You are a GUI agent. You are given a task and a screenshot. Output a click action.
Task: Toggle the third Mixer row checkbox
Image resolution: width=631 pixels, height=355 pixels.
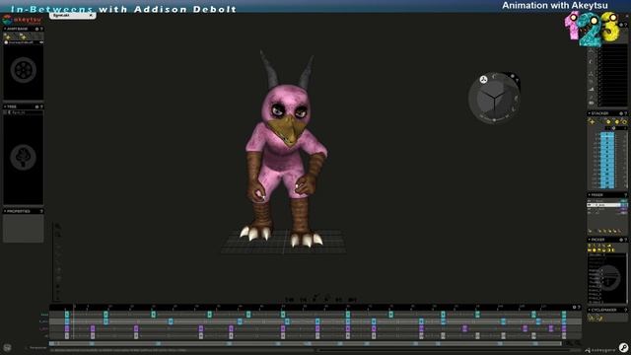click(590, 209)
